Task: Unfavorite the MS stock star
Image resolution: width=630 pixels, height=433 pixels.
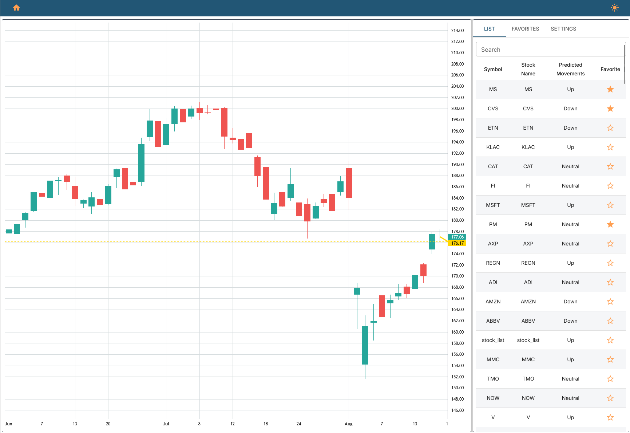Action: [610, 89]
